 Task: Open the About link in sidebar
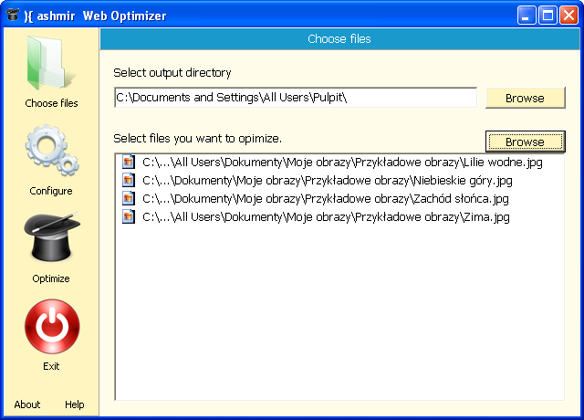tap(27, 404)
